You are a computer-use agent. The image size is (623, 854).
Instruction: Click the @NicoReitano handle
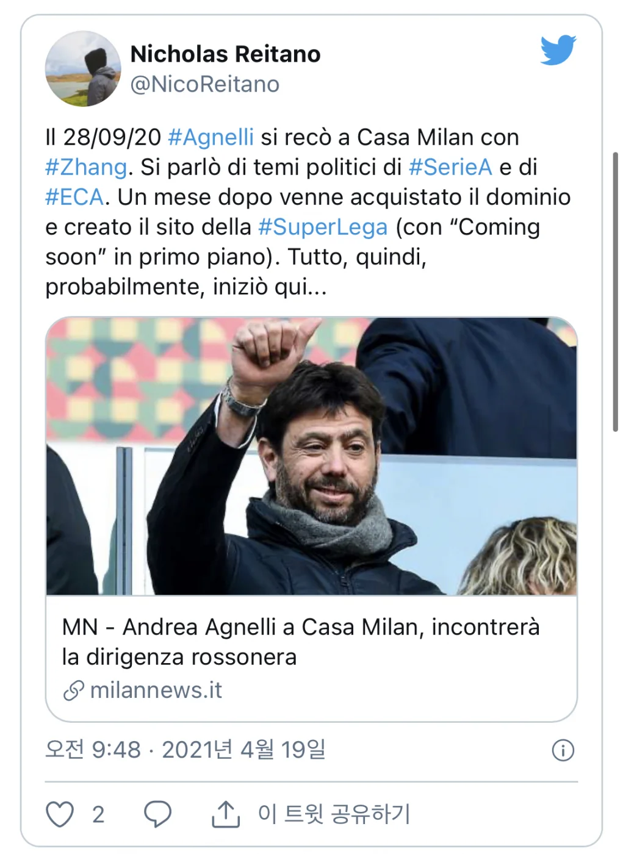pyautogui.click(x=204, y=84)
